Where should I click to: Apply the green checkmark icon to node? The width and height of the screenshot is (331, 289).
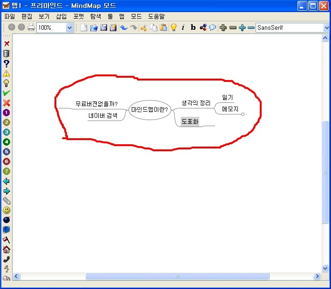(x=7, y=93)
